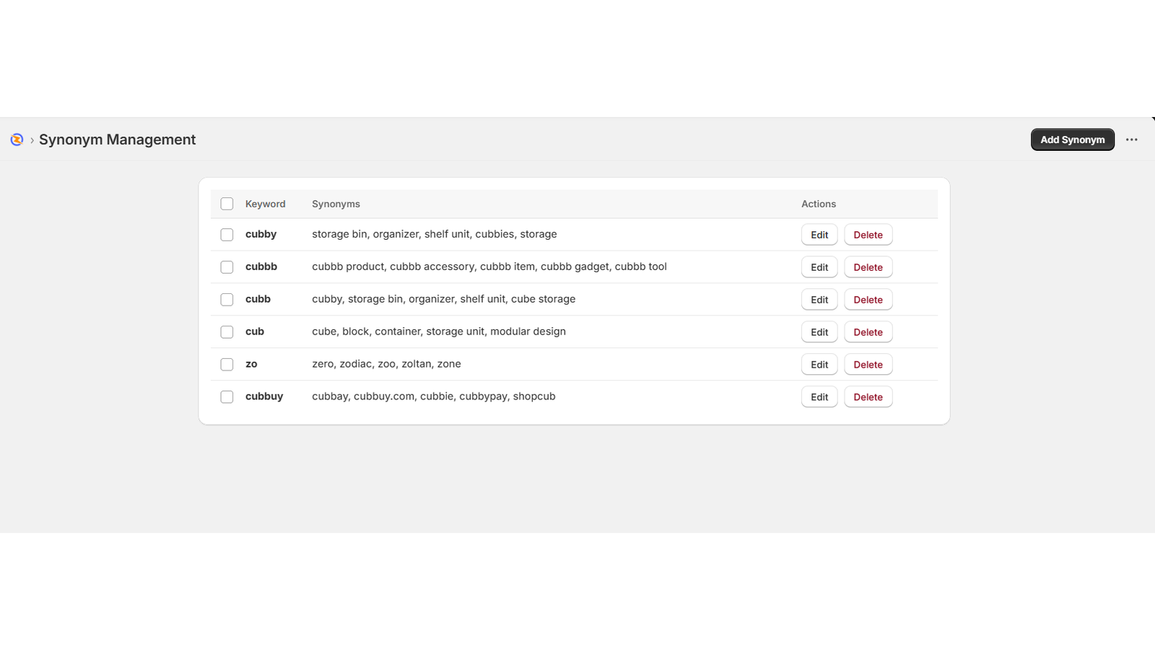This screenshot has height=650, width=1155.
Task: Click the breadcrumb chevron next to the logo
Action: [x=32, y=140]
